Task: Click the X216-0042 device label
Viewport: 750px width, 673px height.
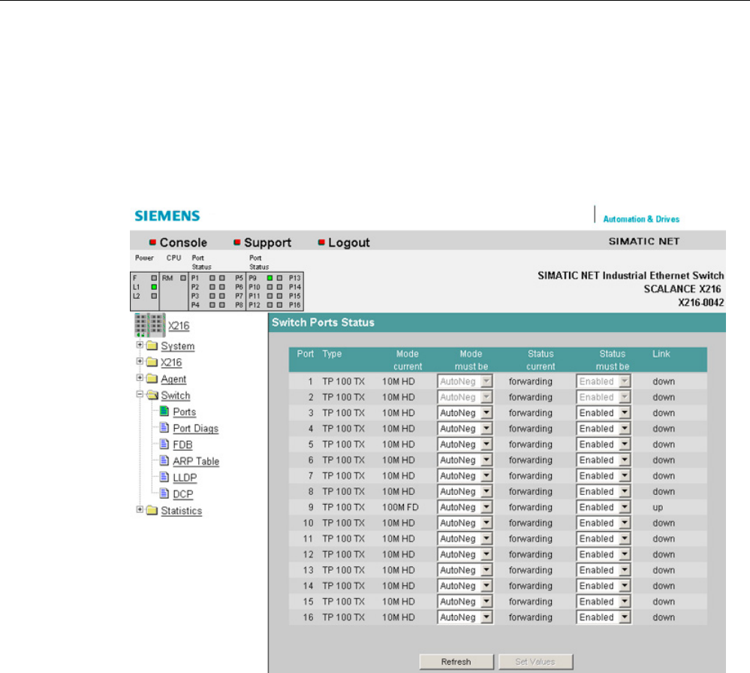Action: (x=700, y=303)
